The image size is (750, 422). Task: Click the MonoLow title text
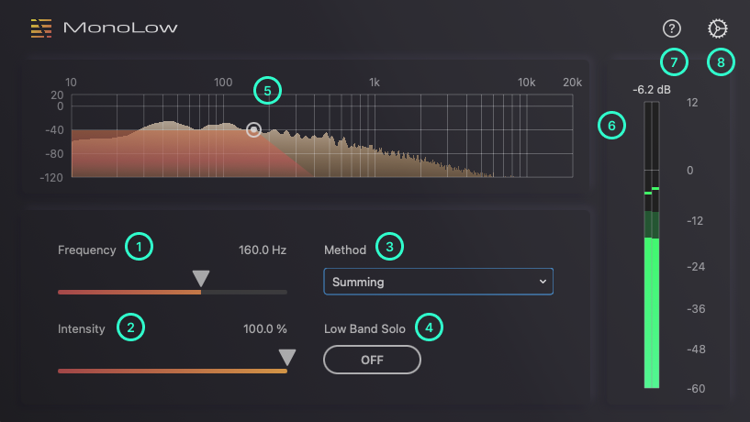(x=120, y=28)
